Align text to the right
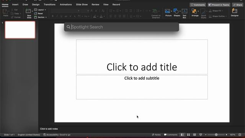245x138 pixels. 120,16
